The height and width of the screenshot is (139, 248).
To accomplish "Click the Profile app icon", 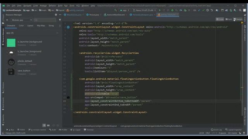I will [181, 10].
